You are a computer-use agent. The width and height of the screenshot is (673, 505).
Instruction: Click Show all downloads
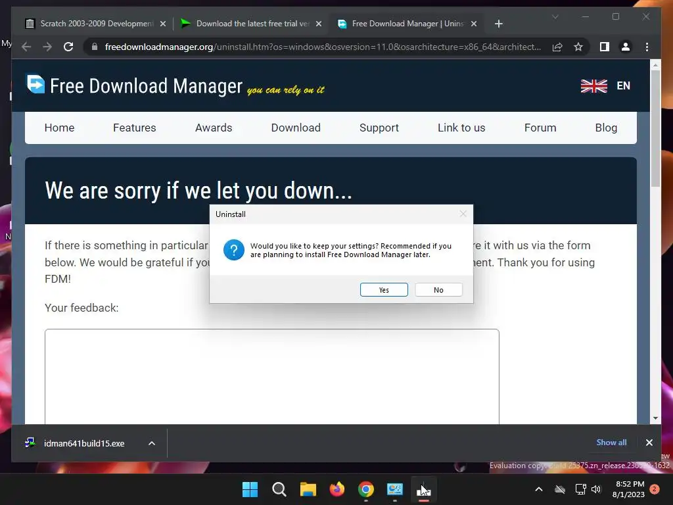click(611, 443)
